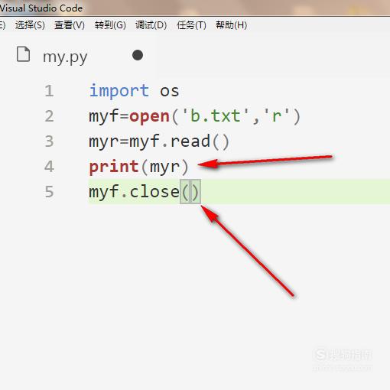Click line number 1 in the gutter
Image resolution: width=390 pixels, height=390 pixels.
tap(49, 91)
